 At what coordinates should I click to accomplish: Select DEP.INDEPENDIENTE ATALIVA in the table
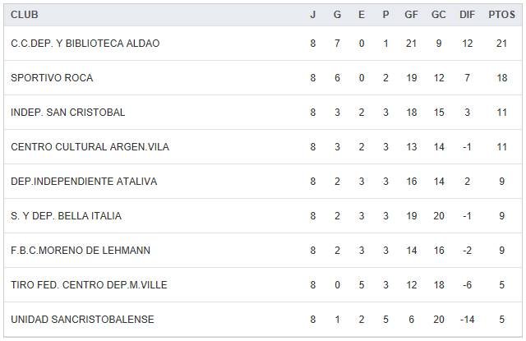point(84,182)
